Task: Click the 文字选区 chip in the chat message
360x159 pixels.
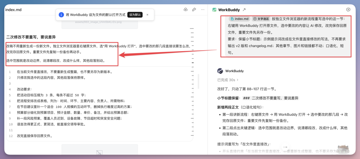Action: click(261, 19)
